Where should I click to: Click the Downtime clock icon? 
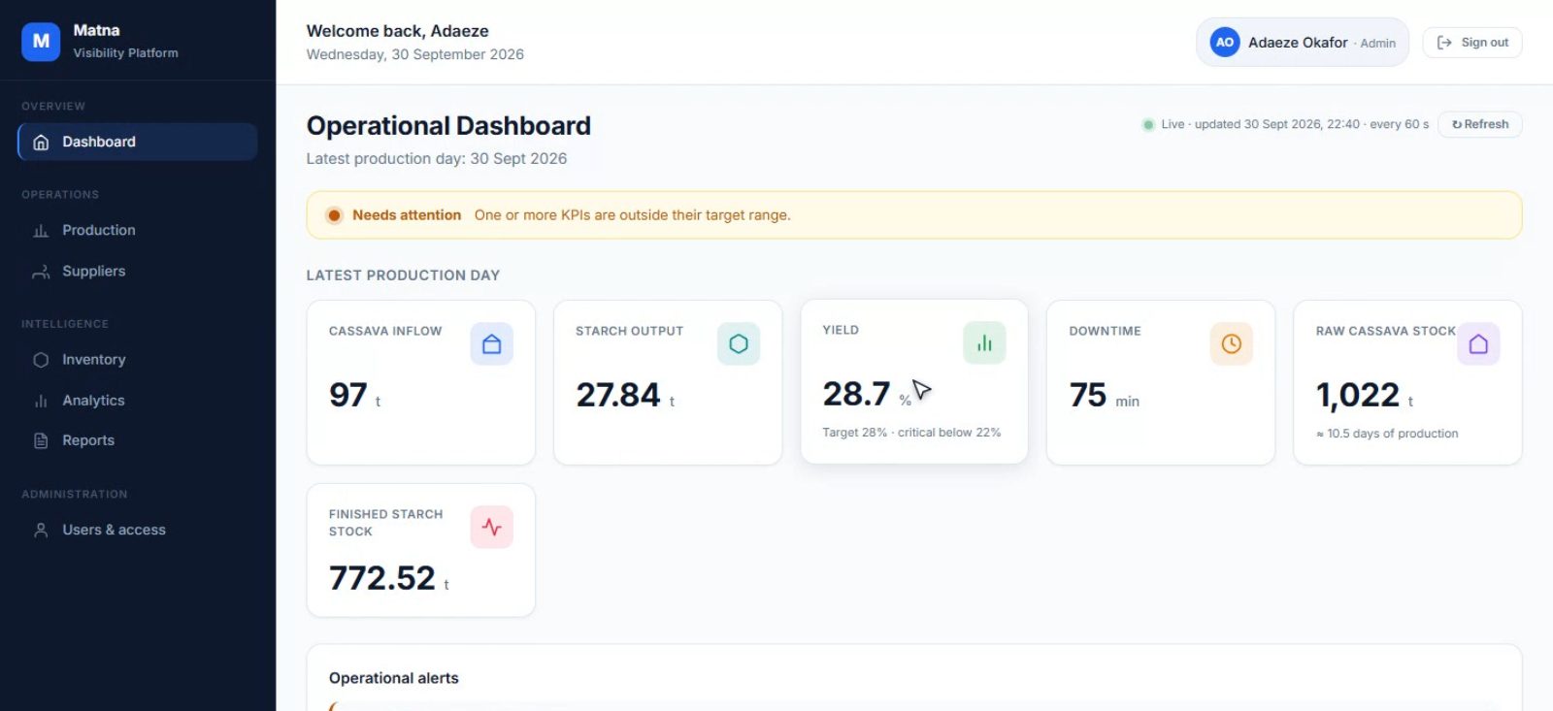coord(1232,344)
